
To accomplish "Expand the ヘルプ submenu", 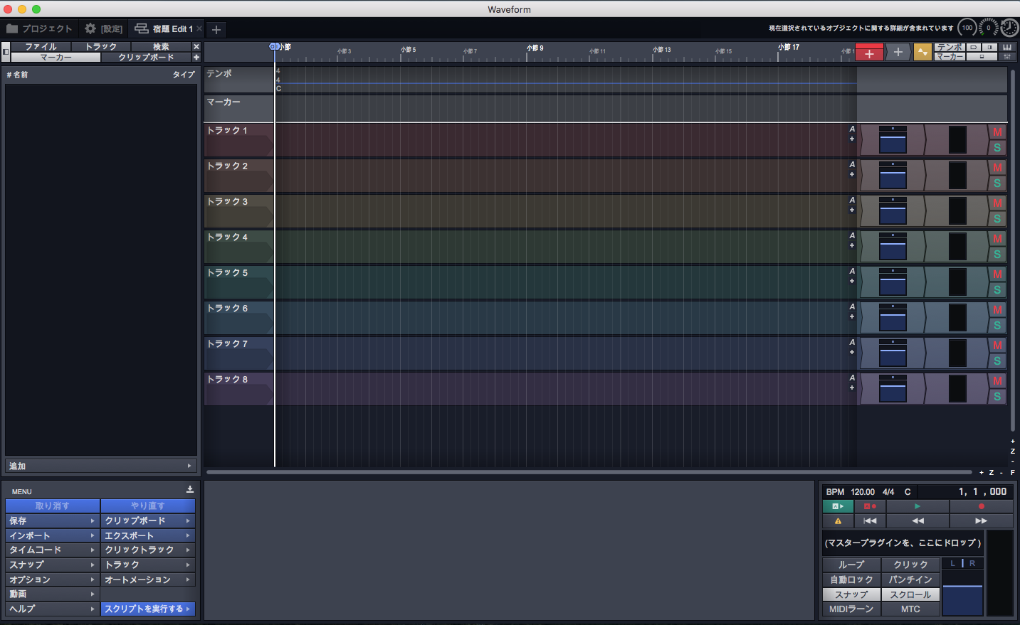I will [53, 609].
